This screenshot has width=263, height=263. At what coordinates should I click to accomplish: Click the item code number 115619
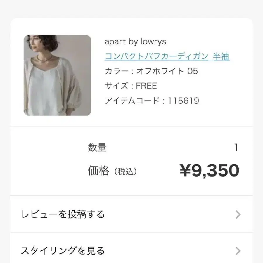[x=183, y=101]
